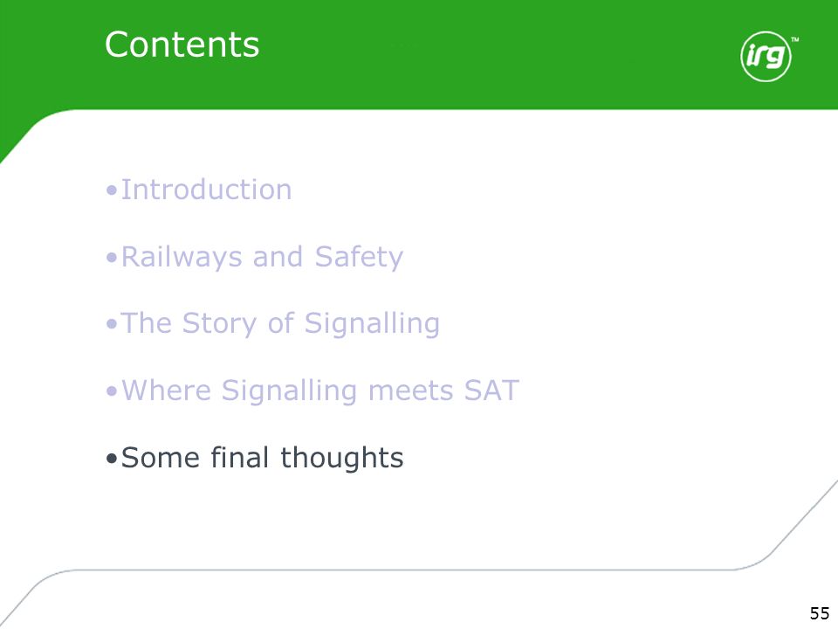Select the highlighted Some final thoughts item
838x629 pixels.
[263, 458]
